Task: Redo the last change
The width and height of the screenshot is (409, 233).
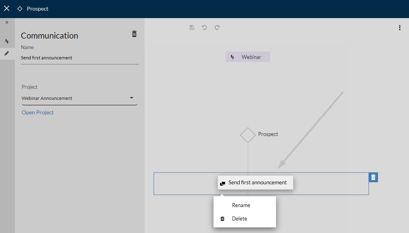Action: [217, 28]
